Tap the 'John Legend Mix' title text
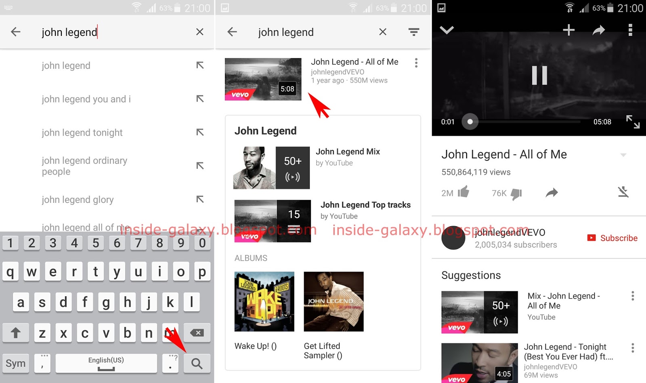646x383 pixels. tap(348, 152)
